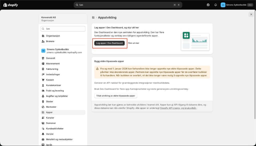Open Avgifter og tollplikter settings
Viewport: 256px width, 146px height.
click(63, 96)
